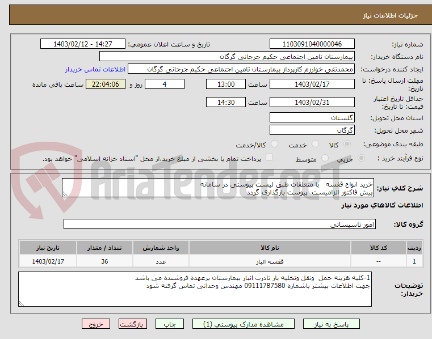Click the توضیحات خریدار text area

click(195, 289)
